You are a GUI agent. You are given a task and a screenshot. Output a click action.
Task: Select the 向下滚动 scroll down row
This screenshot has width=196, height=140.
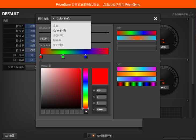pos(19,60)
